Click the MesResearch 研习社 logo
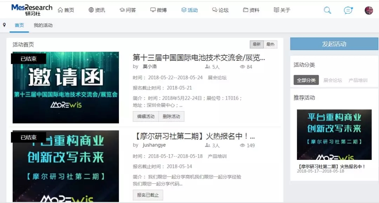The image size is (379, 203). [32, 10]
